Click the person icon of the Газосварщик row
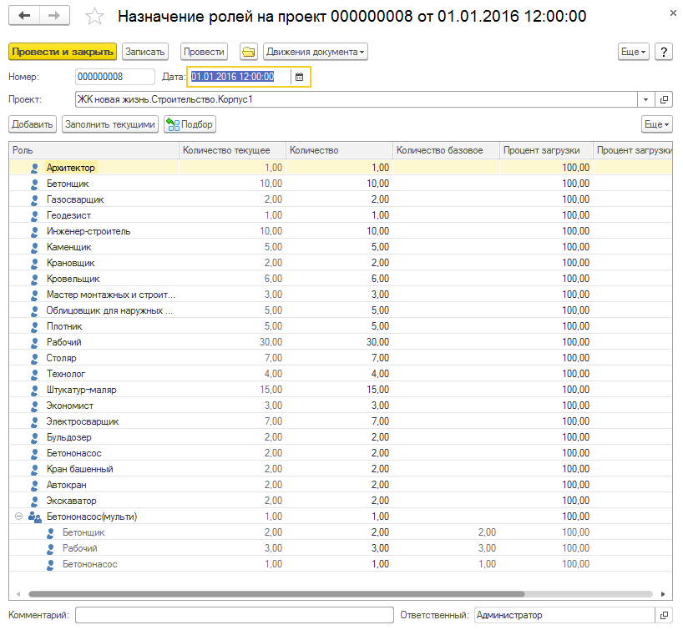The height and width of the screenshot is (630, 683). 34,199
